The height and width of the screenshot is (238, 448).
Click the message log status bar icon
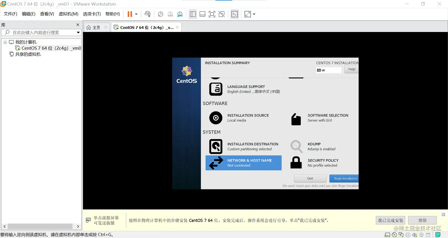point(428,235)
